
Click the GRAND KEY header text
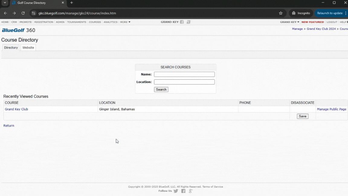point(169,22)
